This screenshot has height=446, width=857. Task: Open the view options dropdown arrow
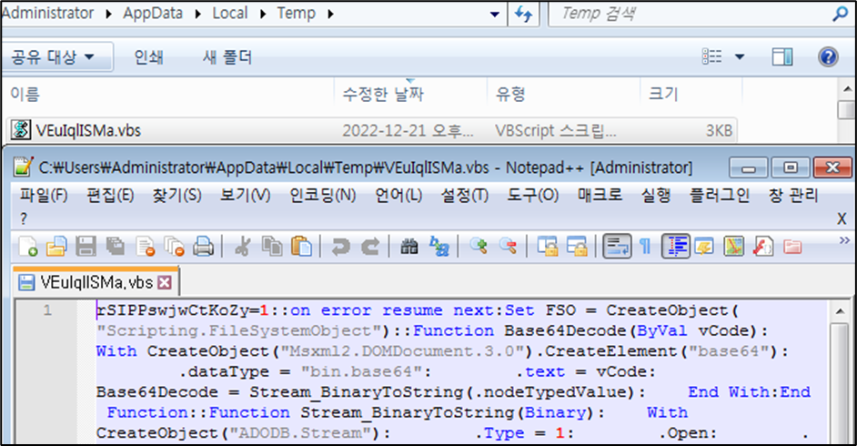point(740,56)
